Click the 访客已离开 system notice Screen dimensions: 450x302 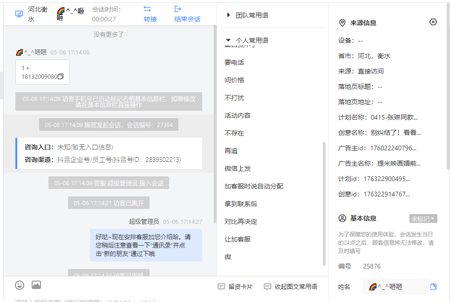coord(109,203)
